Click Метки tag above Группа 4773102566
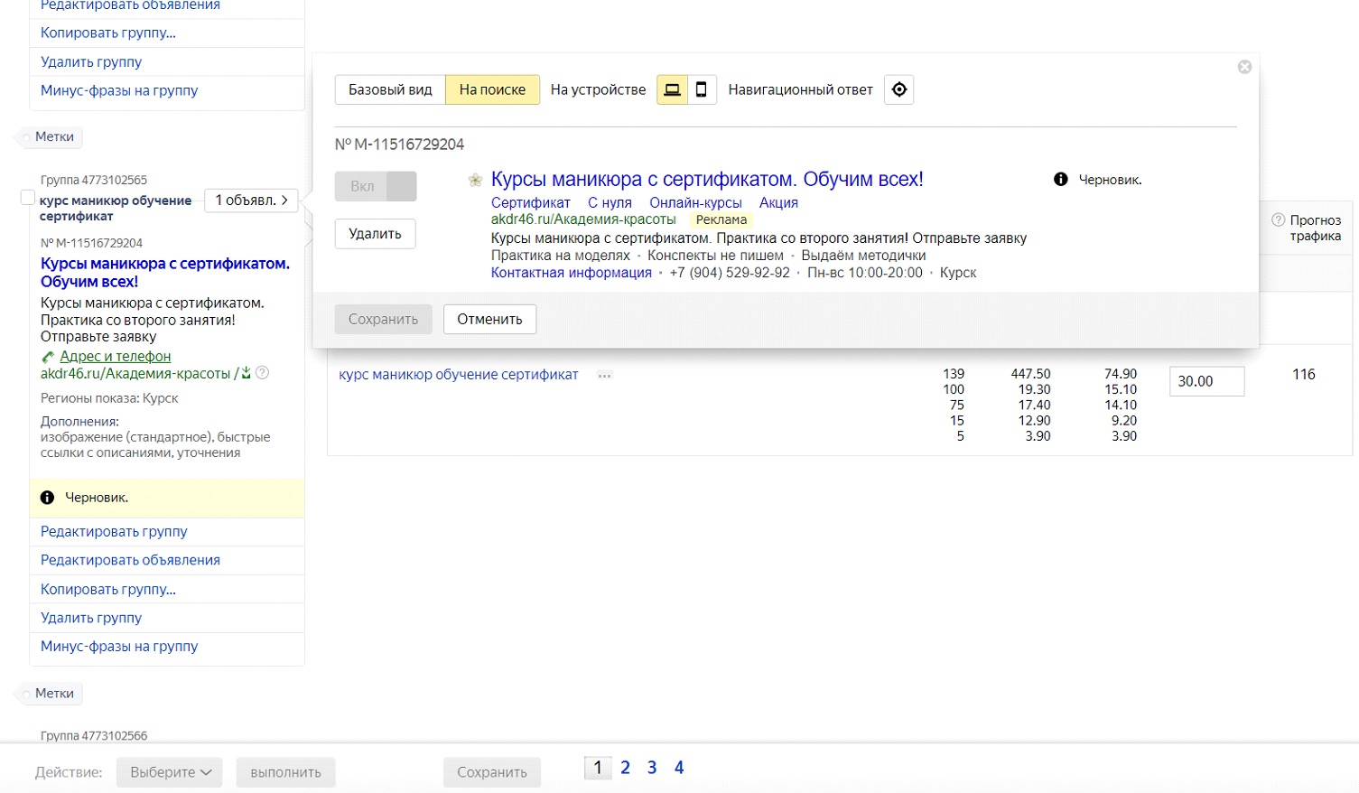This screenshot has width=1359, height=793. [50, 694]
